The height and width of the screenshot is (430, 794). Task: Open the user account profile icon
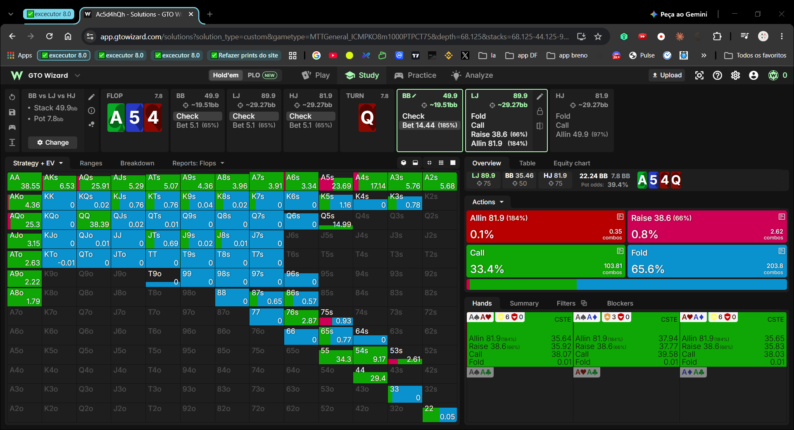point(754,75)
